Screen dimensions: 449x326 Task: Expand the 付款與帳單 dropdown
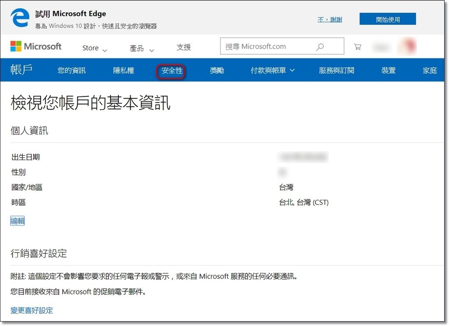point(272,71)
